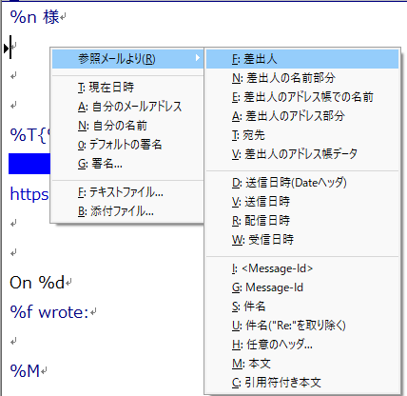Choose N: 差出人の名前部分
The width and height of the screenshot is (407, 396).
[302, 78]
